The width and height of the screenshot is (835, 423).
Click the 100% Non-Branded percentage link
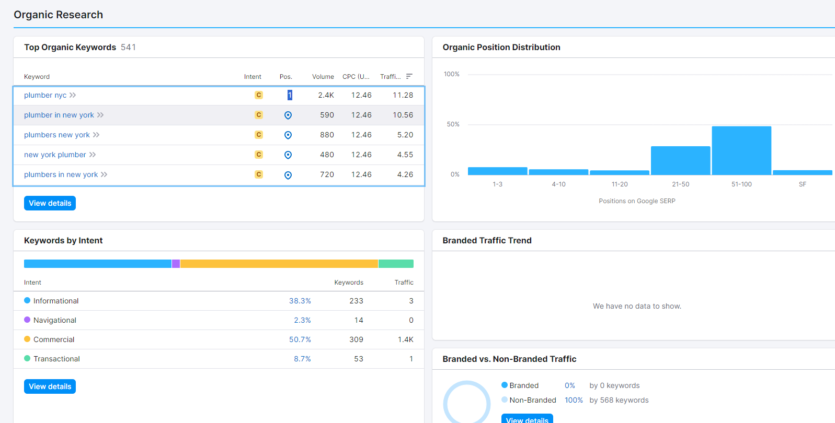pos(574,400)
